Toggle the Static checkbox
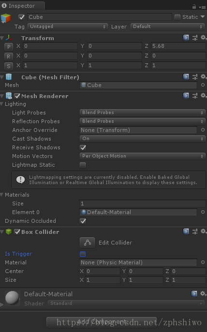The width and height of the screenshot is (207, 332). (x=177, y=17)
